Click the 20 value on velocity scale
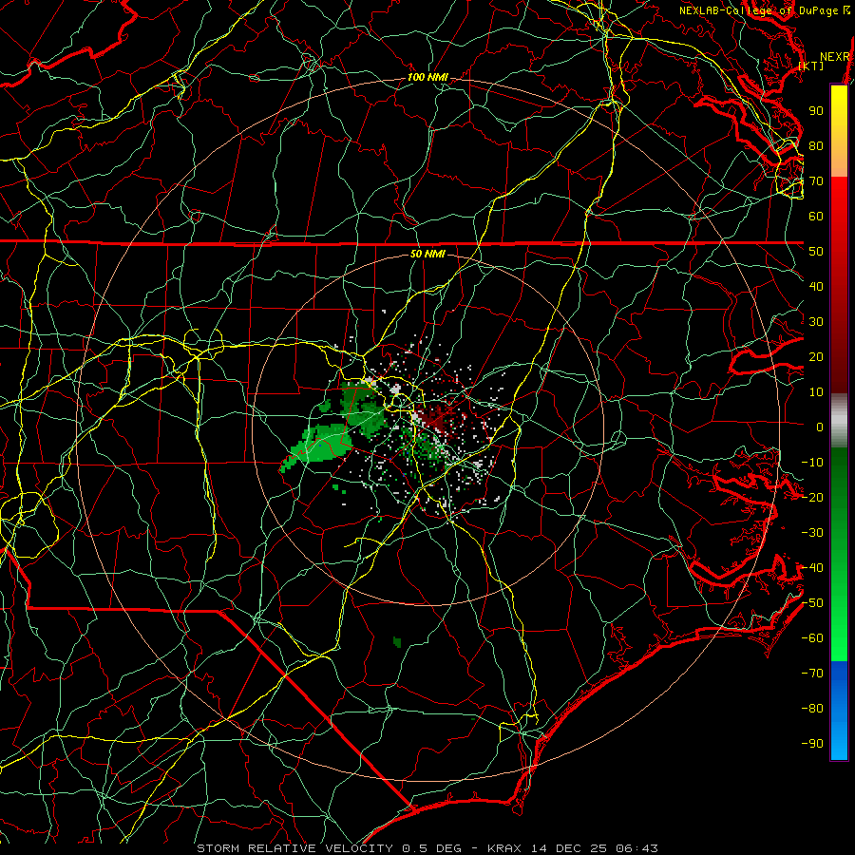 [x=816, y=356]
